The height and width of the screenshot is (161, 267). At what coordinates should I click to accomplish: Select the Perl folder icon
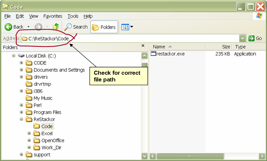click(x=29, y=105)
